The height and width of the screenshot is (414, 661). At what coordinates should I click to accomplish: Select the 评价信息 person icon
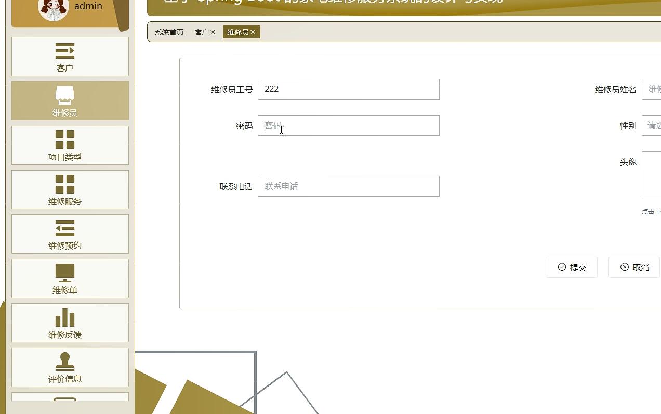coord(64,360)
